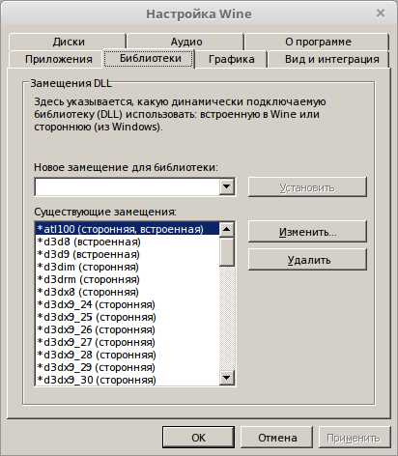
Task: Switch to the Аудио tab
Action: (x=185, y=42)
